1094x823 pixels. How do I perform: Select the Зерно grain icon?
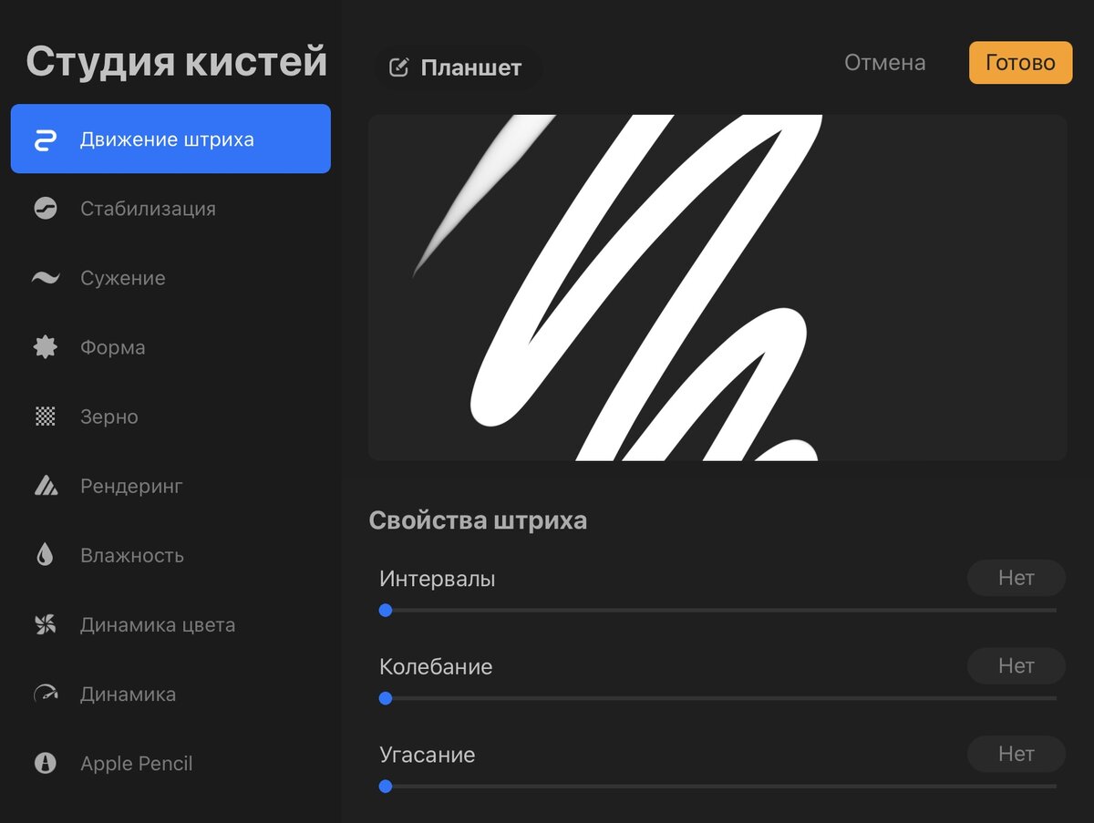pyautogui.click(x=44, y=417)
